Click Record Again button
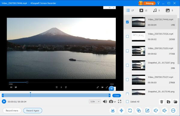Viewport: 180px width, 116px height. click(x=33, y=111)
